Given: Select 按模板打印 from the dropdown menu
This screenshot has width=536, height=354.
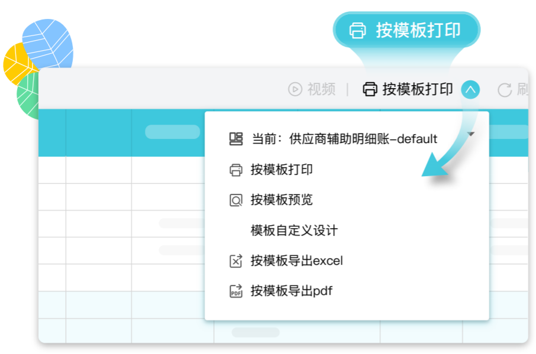Looking at the screenshot, I should (x=282, y=170).
